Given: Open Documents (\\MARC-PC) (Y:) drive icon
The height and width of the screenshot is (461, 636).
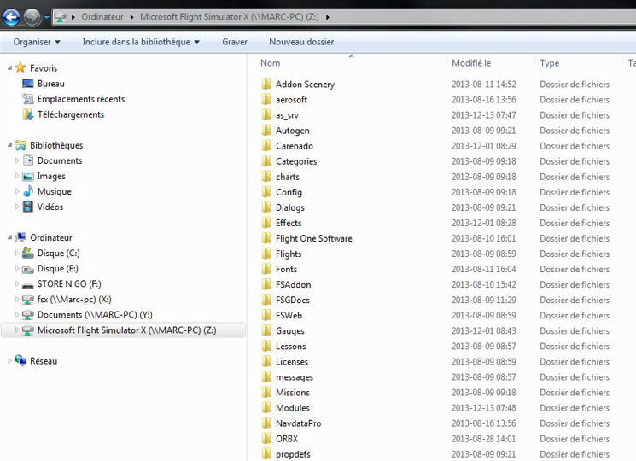Looking at the screenshot, I should [28, 315].
